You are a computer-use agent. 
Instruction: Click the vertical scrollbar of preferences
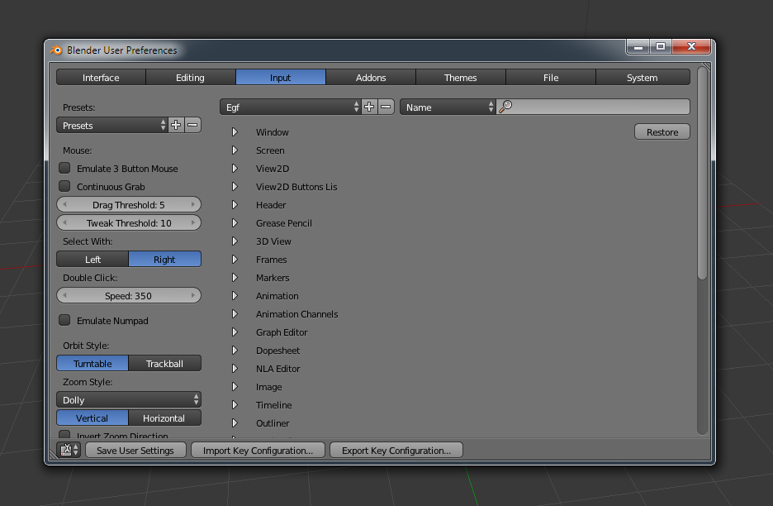[x=703, y=174]
